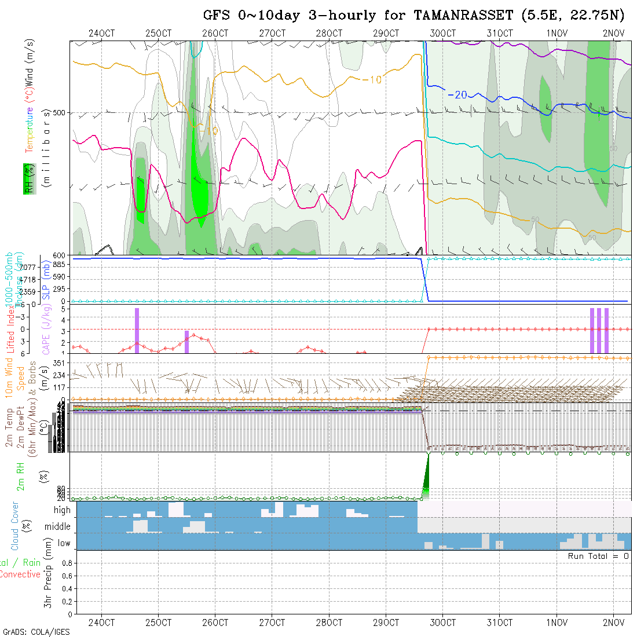Select the 1NOV date label on bottom axis
Screen dimensions: 637x637
[557, 623]
